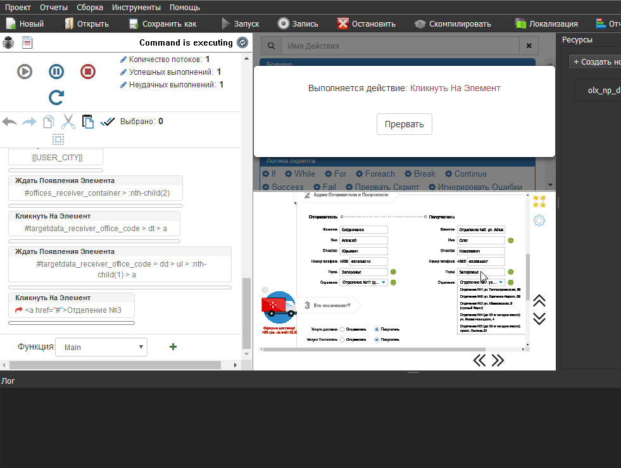Select the sender radio for delivery services
Screen dimensions: 621x468
(x=342, y=329)
